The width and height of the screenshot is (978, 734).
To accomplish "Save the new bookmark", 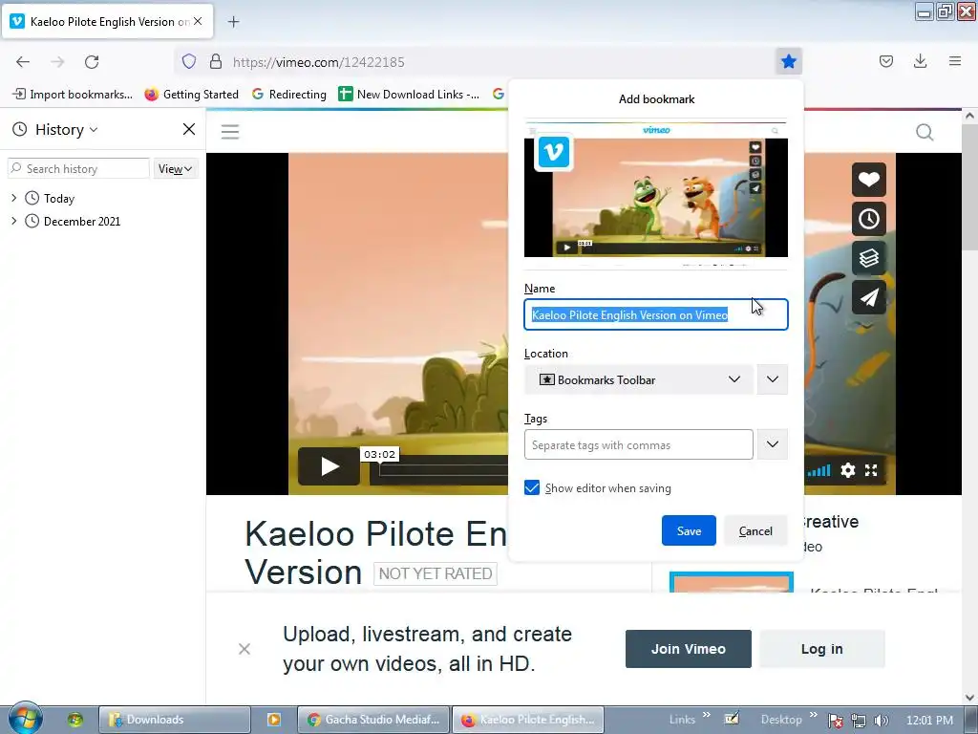I will click(689, 530).
